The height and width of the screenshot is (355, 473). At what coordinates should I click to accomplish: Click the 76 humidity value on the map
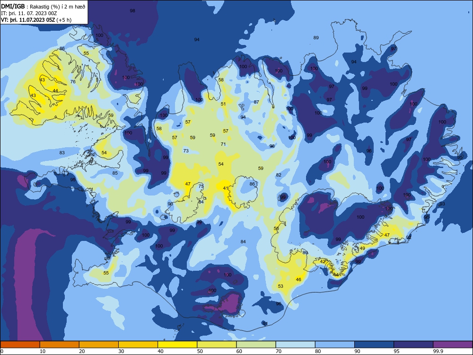coord(73,82)
